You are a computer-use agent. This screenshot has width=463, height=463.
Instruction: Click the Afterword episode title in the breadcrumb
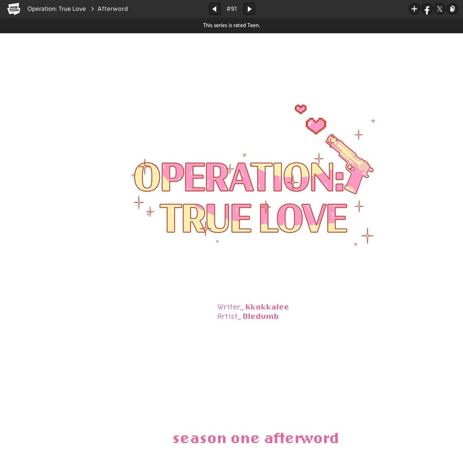tap(113, 9)
